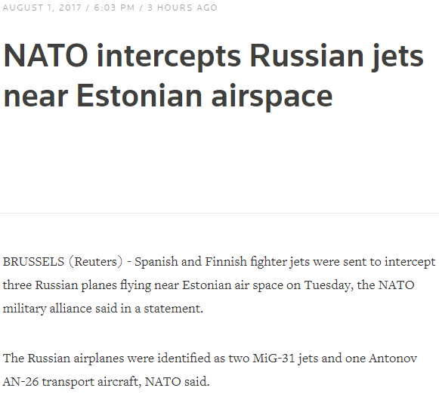The width and height of the screenshot is (439, 394).
Task: Click the word 'statement' ending the first paragraph
Action: [x=173, y=309]
